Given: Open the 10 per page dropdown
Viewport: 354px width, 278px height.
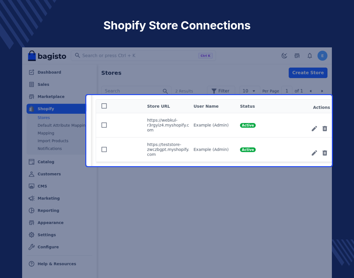Looking at the screenshot, I should tap(249, 91).
